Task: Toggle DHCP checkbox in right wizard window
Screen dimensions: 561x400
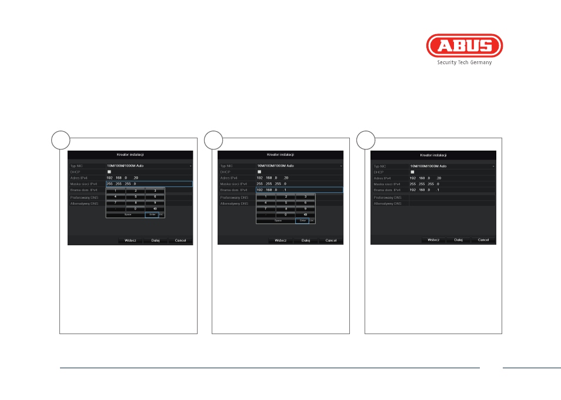Action: (413, 172)
